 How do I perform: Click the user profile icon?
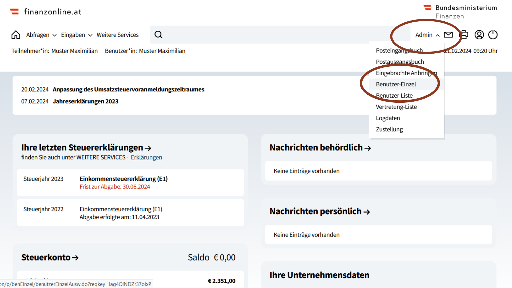coord(479,35)
